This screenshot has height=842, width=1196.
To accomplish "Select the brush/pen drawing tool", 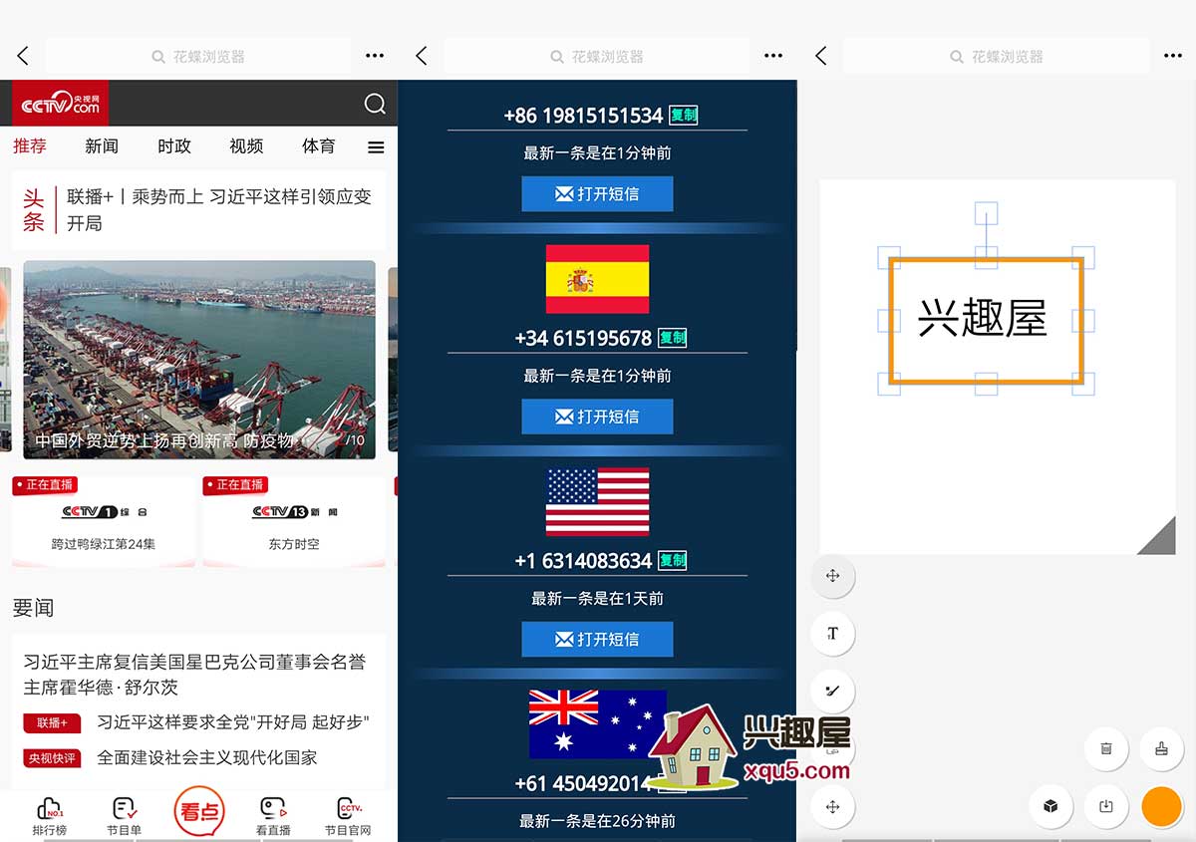I will click(x=832, y=691).
